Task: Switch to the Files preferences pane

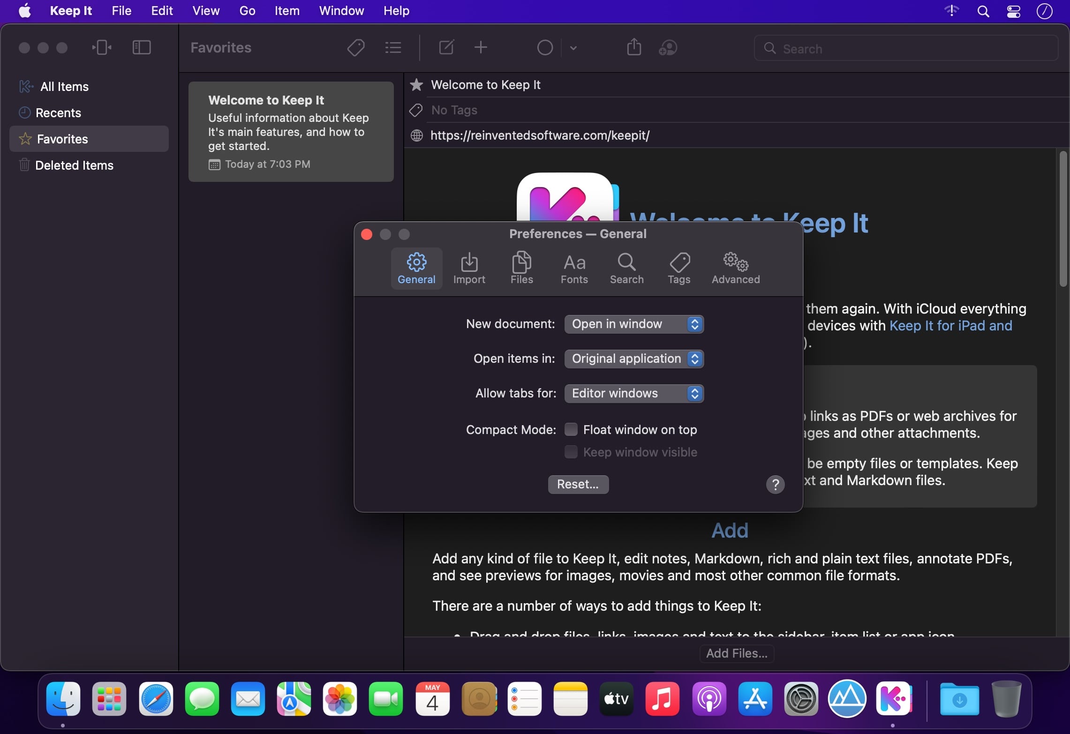Action: point(521,268)
